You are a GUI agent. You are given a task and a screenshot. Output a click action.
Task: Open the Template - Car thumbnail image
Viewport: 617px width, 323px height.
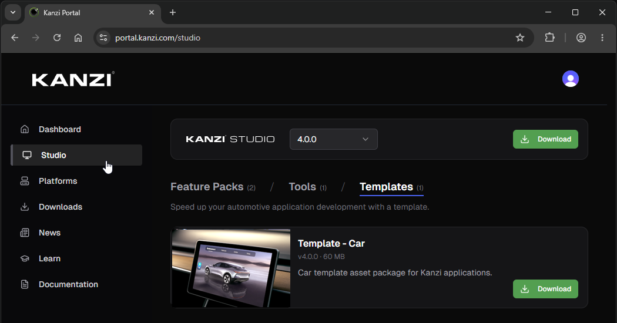tap(231, 268)
